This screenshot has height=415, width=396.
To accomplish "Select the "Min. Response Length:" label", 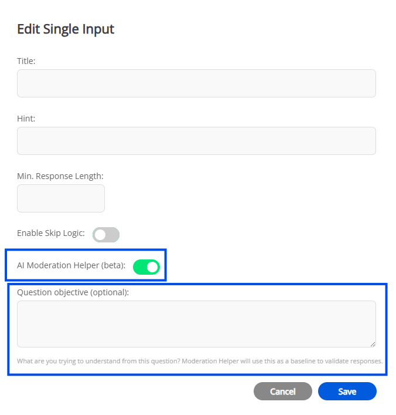I will [x=60, y=176].
